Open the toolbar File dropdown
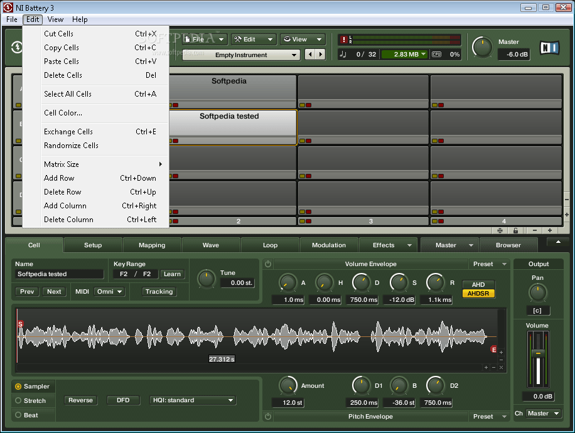This screenshot has width=575, height=433. click(x=205, y=40)
